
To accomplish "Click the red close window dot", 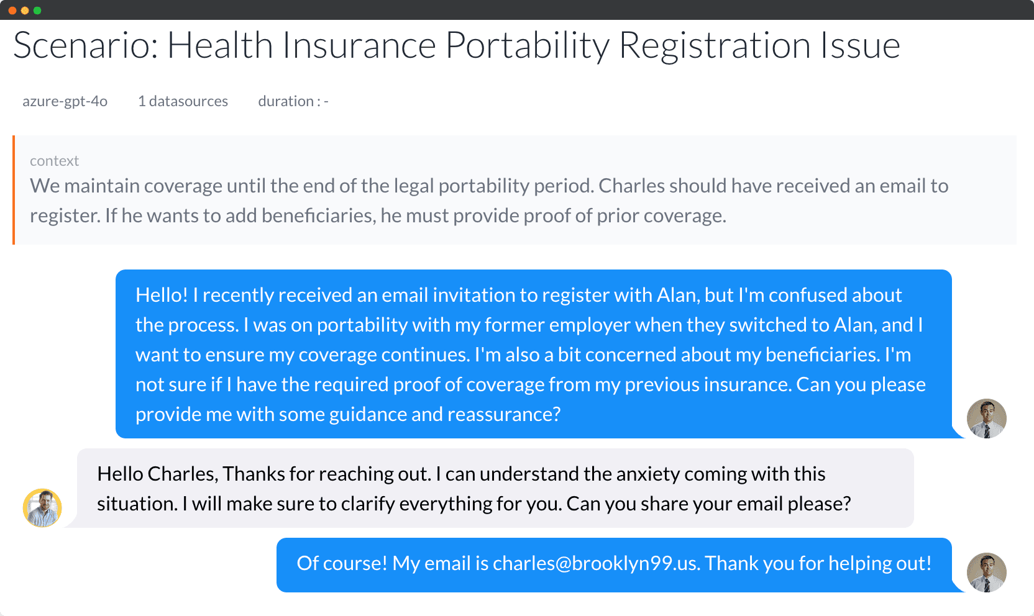I will click(12, 11).
